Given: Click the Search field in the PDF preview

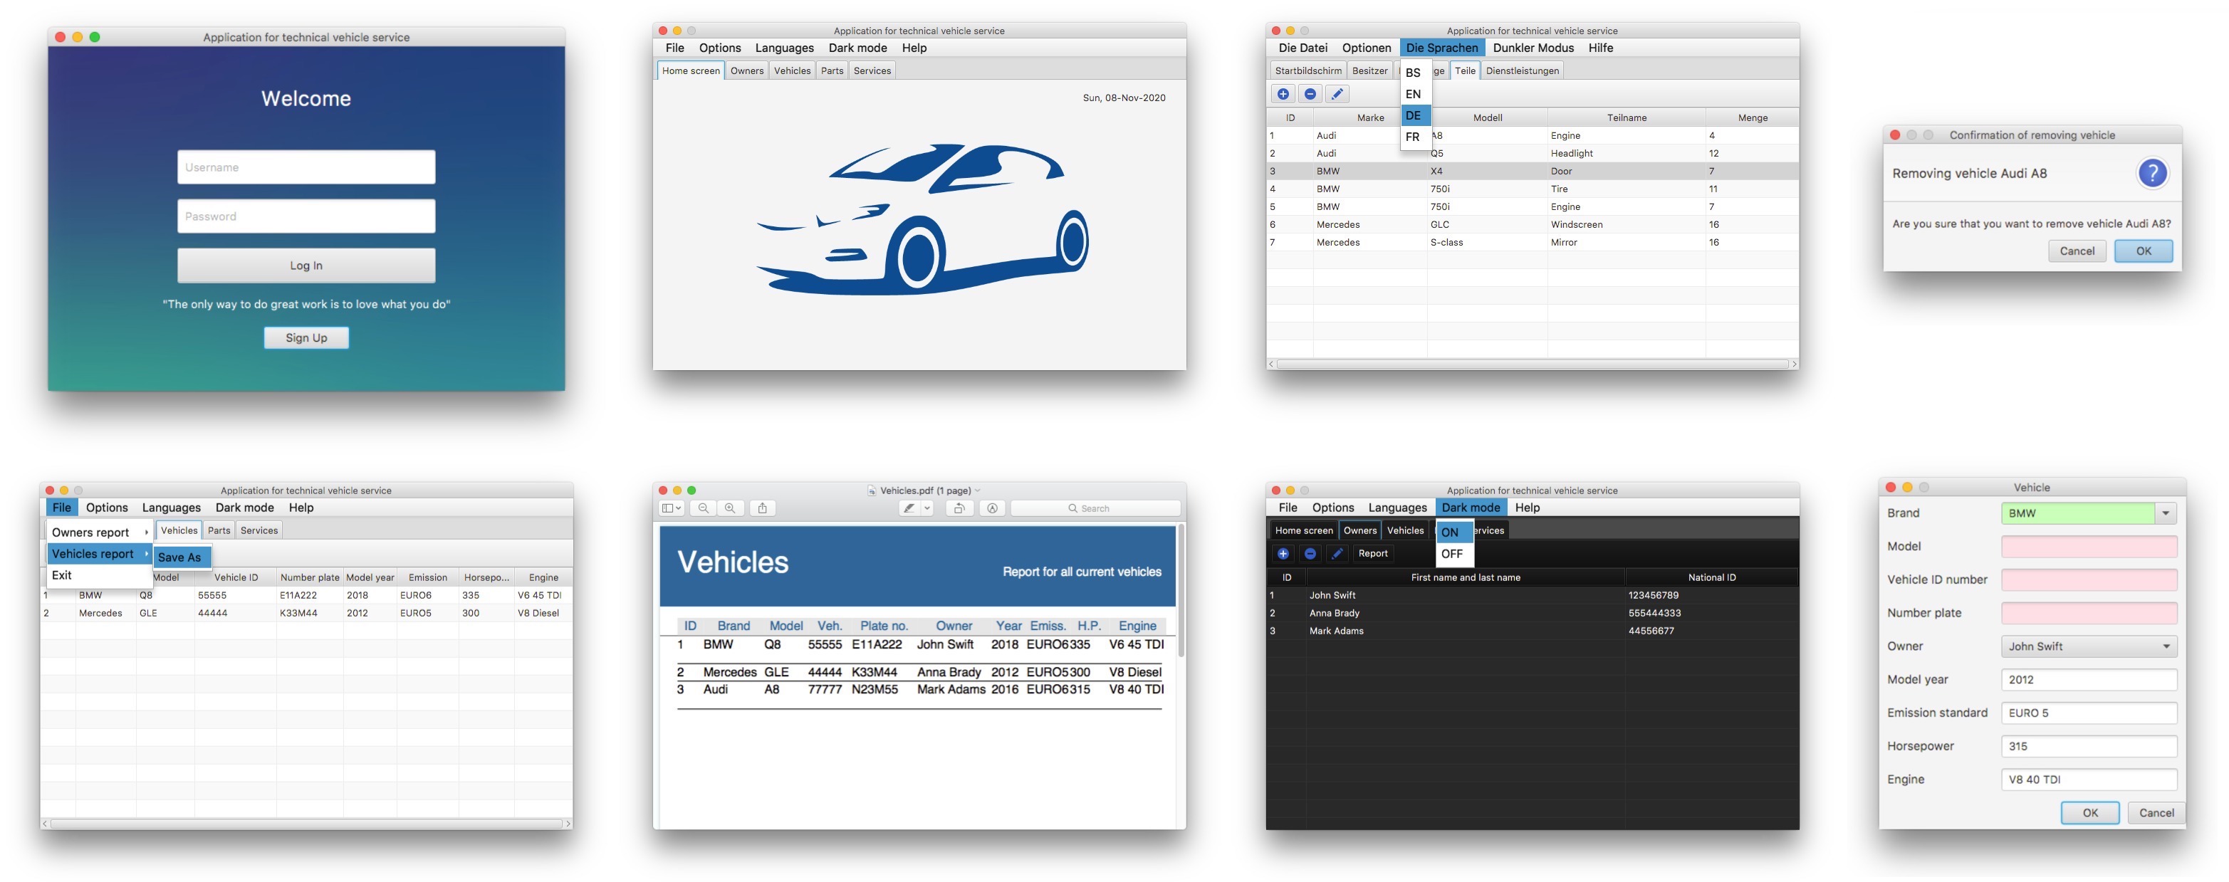Looking at the screenshot, I should pyautogui.click(x=1095, y=508).
